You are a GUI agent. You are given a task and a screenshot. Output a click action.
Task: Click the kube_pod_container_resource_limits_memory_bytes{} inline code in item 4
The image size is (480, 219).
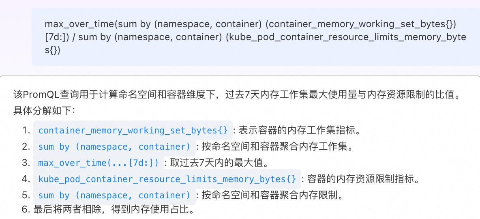(167, 179)
